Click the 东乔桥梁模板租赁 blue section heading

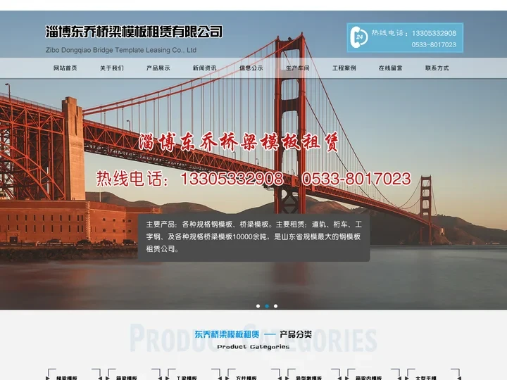[227, 334]
